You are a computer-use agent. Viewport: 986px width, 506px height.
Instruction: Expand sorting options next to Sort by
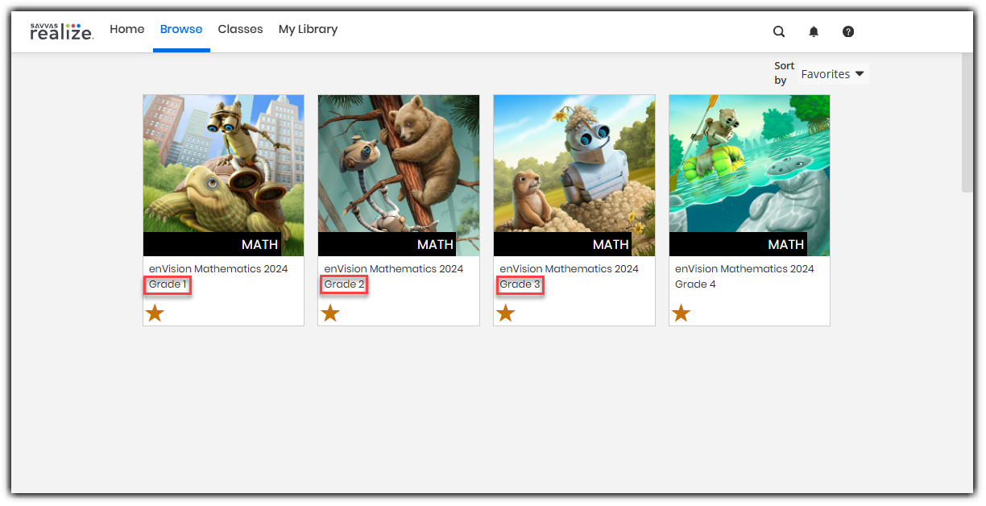pyautogui.click(x=833, y=73)
